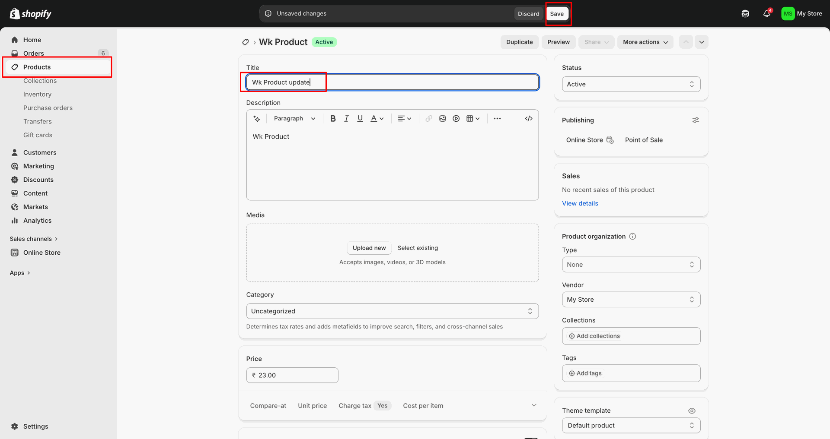Toggle underline formatting in description
The height and width of the screenshot is (439, 830).
click(360, 119)
